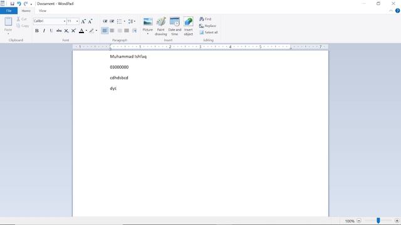Click Insert object
This screenshot has height=225, width=401.
[189, 26]
